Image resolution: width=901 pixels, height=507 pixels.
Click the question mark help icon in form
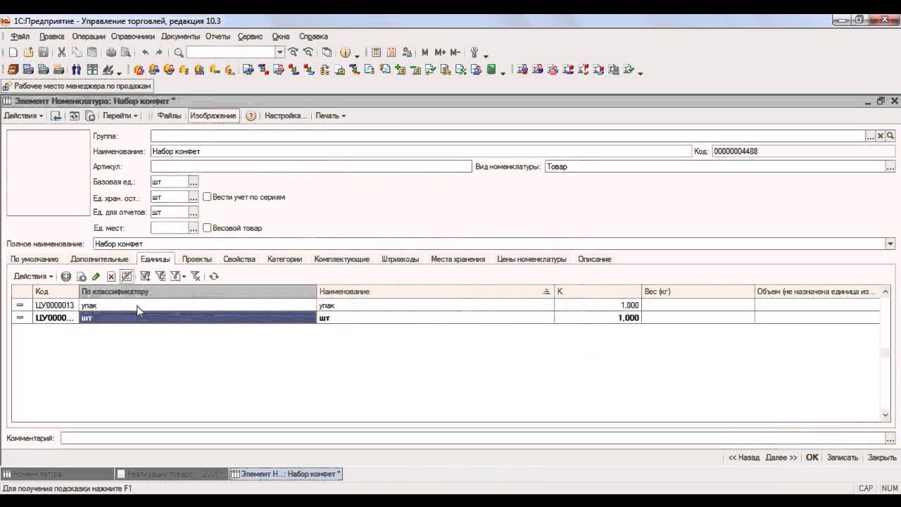[x=251, y=115]
